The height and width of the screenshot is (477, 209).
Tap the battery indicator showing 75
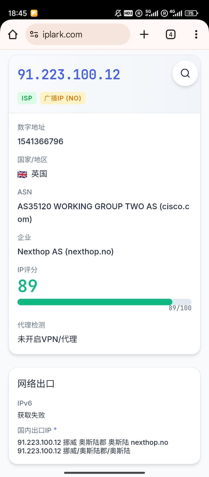[191, 13]
